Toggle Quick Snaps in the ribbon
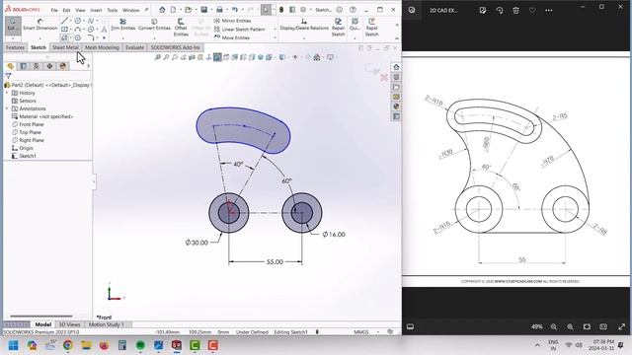The height and width of the screenshot is (355, 632). coord(355,25)
